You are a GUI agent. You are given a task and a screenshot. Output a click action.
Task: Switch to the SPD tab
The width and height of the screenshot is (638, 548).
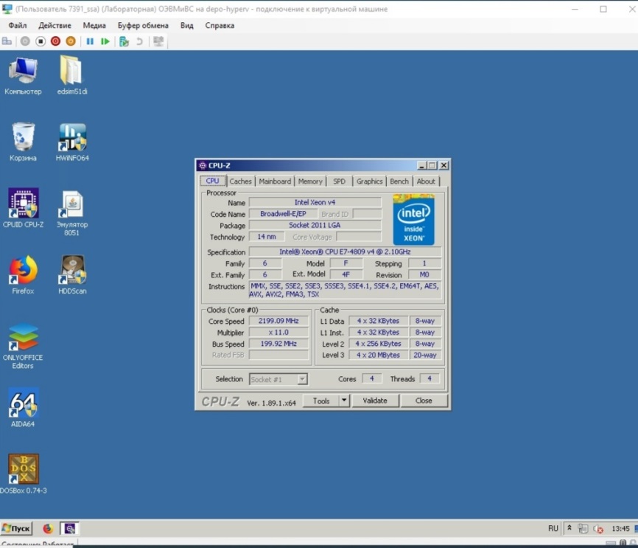tap(340, 181)
